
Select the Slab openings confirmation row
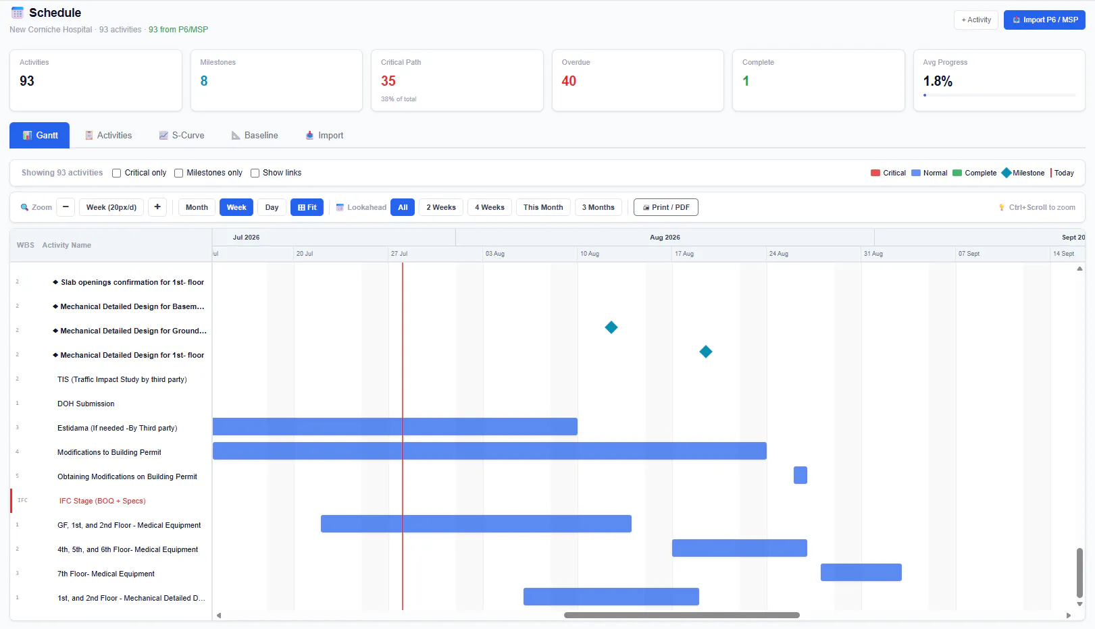coord(111,282)
